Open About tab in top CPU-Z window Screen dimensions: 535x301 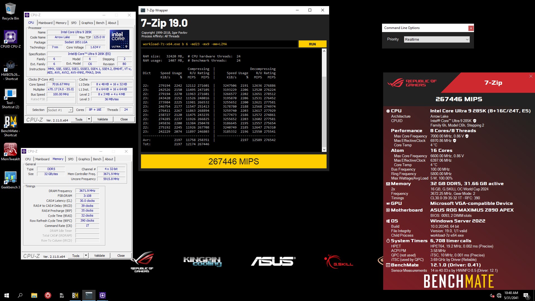[x=112, y=23]
